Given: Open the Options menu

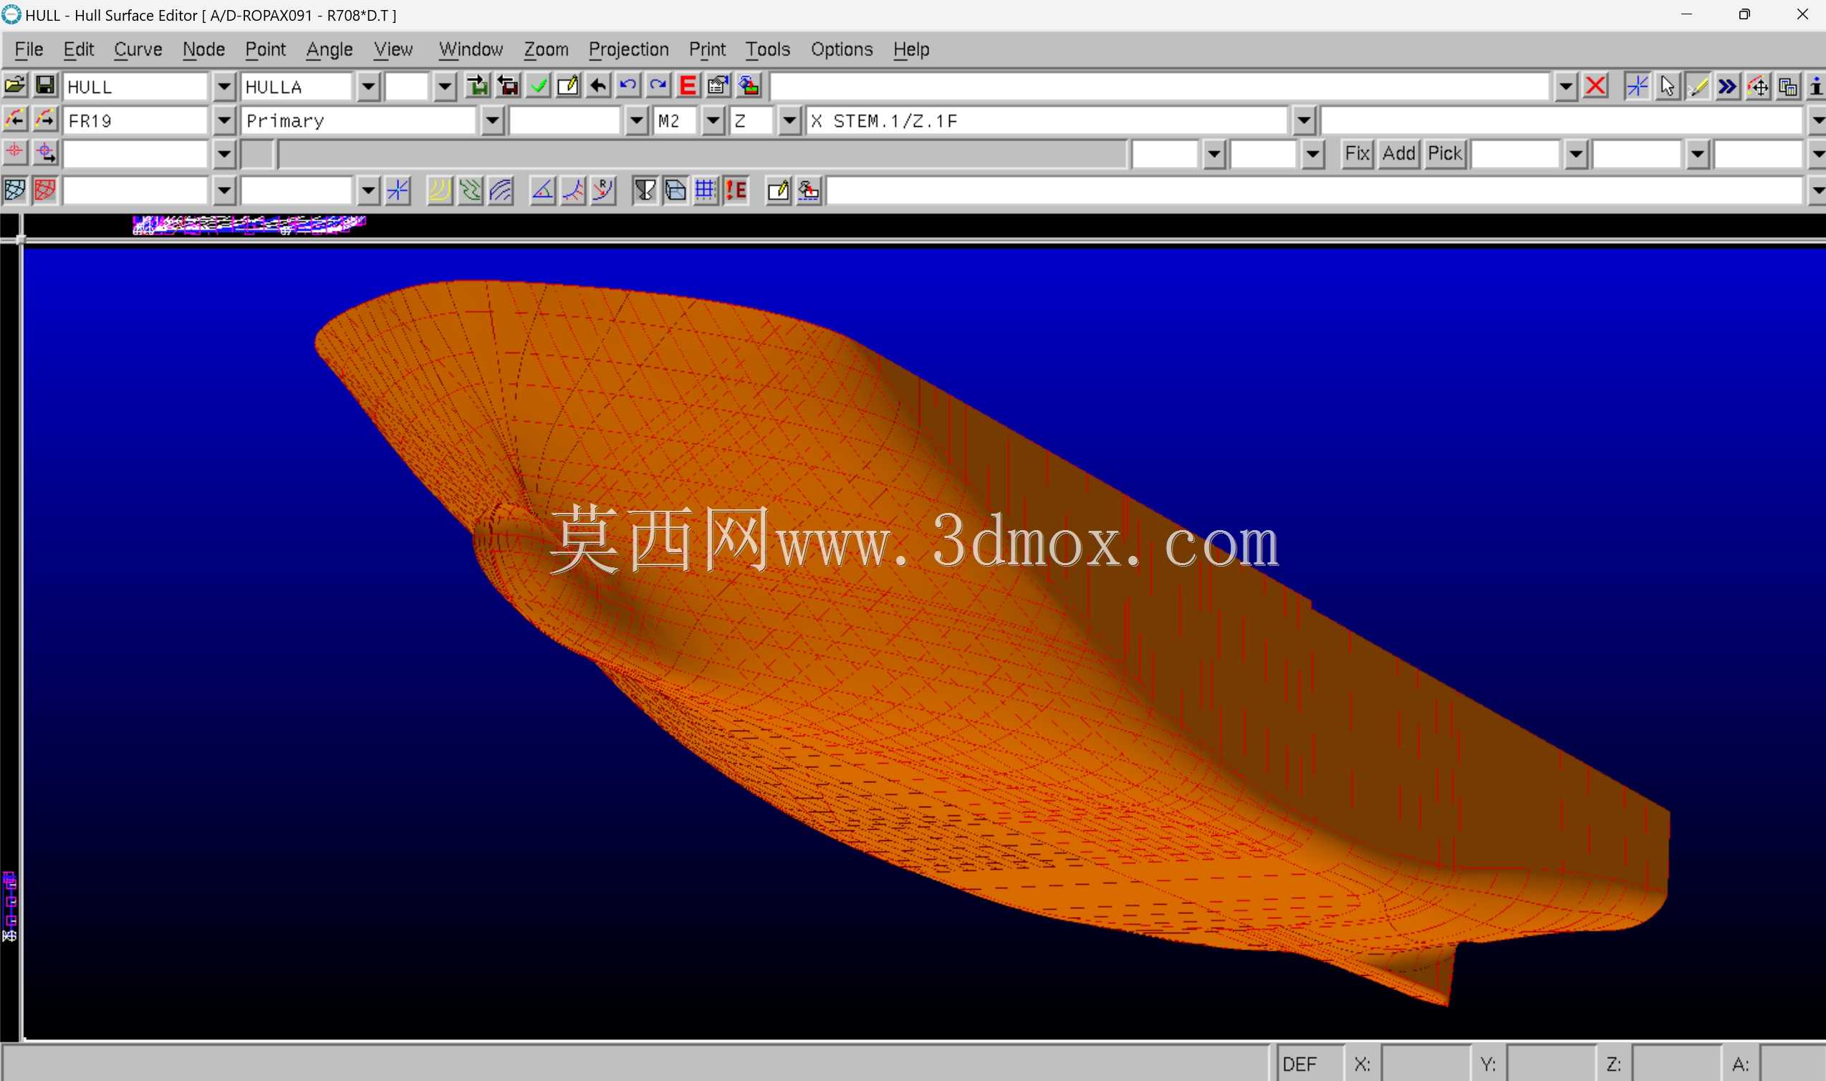Looking at the screenshot, I should 841,49.
